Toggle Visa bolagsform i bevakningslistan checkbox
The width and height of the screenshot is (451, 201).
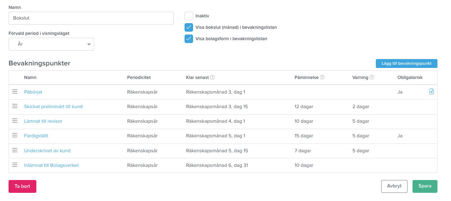pyautogui.click(x=189, y=39)
